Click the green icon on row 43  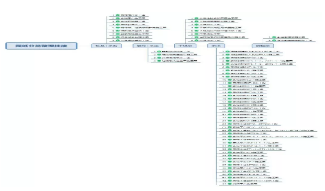(230, 184)
